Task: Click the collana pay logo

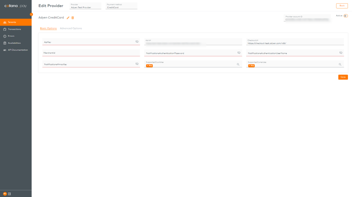Action: click(16, 6)
